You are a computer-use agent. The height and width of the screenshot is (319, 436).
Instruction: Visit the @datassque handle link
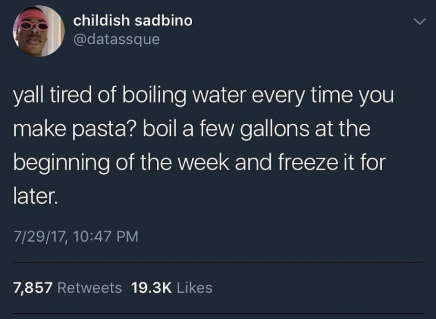pyautogui.click(x=116, y=40)
